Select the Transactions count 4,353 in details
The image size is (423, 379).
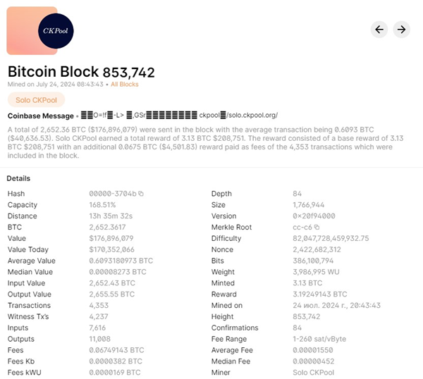pos(99,305)
